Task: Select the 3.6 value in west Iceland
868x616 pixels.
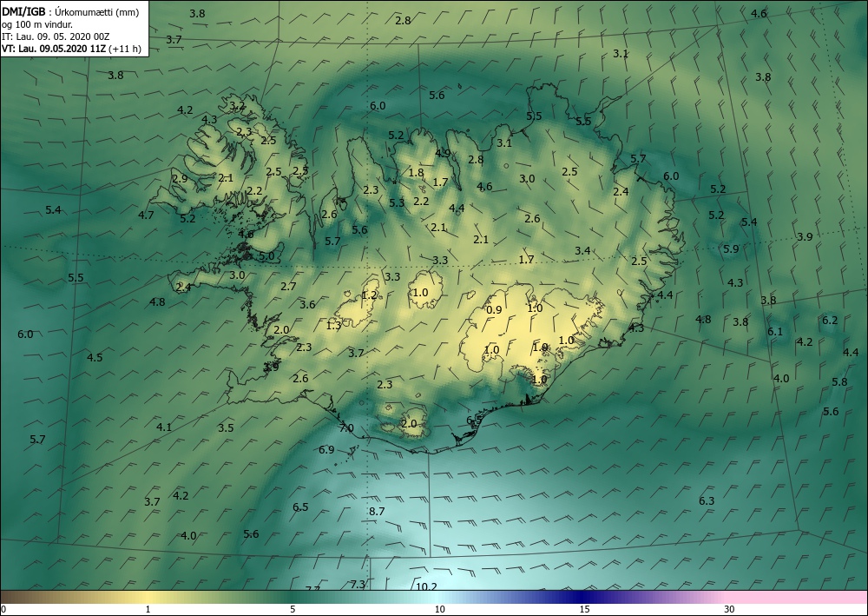Action: 307,304
